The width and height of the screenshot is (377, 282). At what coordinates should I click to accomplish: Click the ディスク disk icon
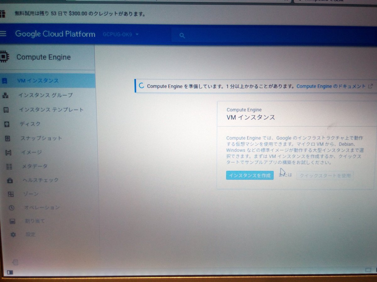[7, 124]
